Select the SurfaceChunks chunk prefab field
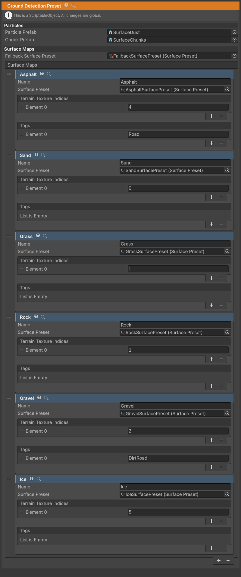Image resolution: width=241 pixels, height=577 pixels. [x=170, y=40]
